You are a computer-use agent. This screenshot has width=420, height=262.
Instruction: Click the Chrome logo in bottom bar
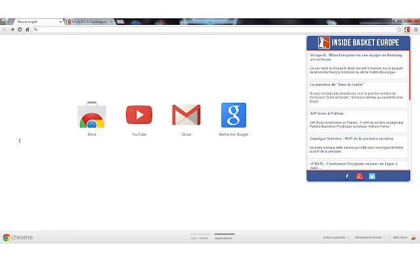point(7,237)
